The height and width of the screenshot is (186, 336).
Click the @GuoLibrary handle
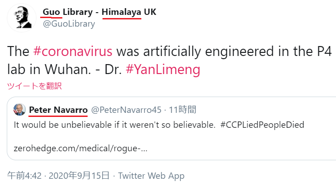click(69, 24)
